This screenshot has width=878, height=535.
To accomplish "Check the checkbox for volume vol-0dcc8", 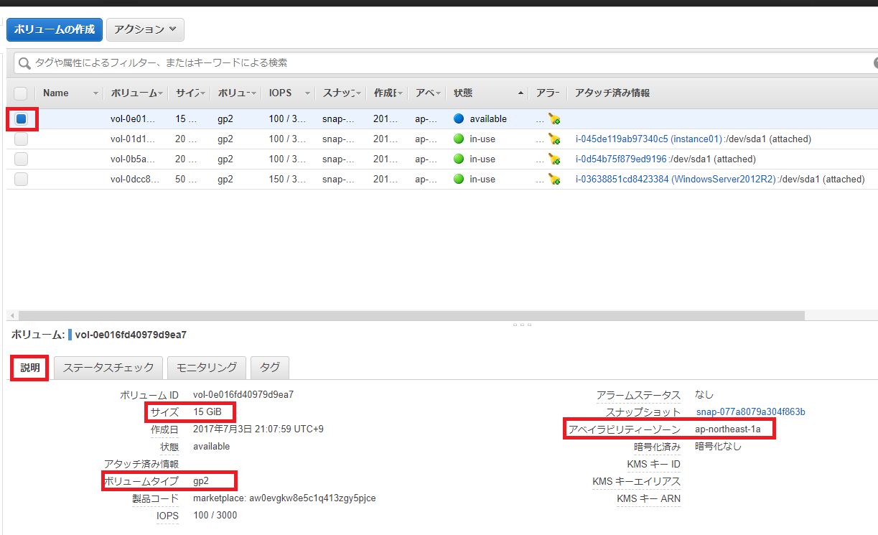I will click(21, 180).
